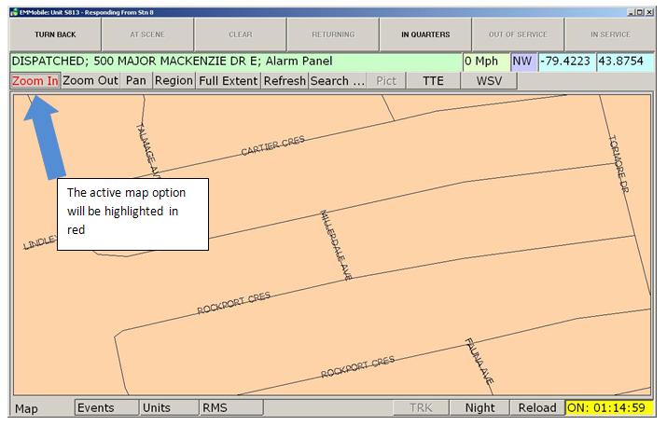This screenshot has height=426, width=667.
Task: Show the Full Extent of the map
Action: (228, 81)
